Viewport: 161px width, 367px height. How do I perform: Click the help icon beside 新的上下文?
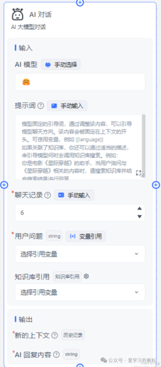point(54,335)
